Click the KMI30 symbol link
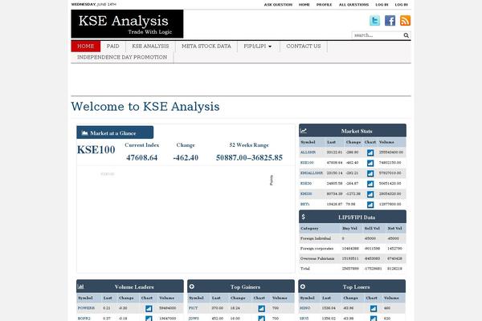The width and height of the screenshot is (482, 321). [x=306, y=194]
